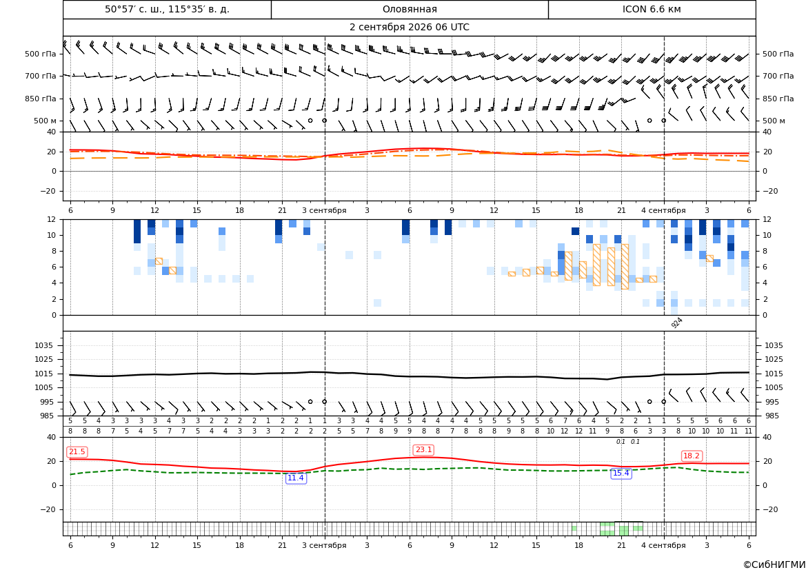Image resolution: width=806 pixels, height=570 pixels.
Task: Click the green precipitation cell near hour 21
Action: 623,530
